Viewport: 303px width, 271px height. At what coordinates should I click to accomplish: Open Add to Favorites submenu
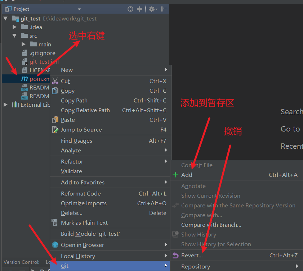pos(111,182)
